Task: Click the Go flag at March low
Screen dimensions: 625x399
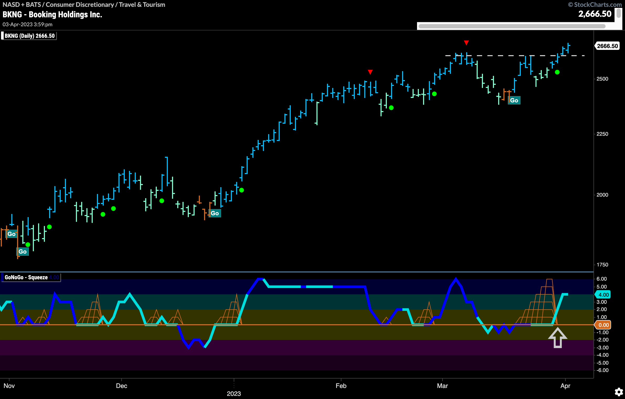Action: tap(514, 100)
